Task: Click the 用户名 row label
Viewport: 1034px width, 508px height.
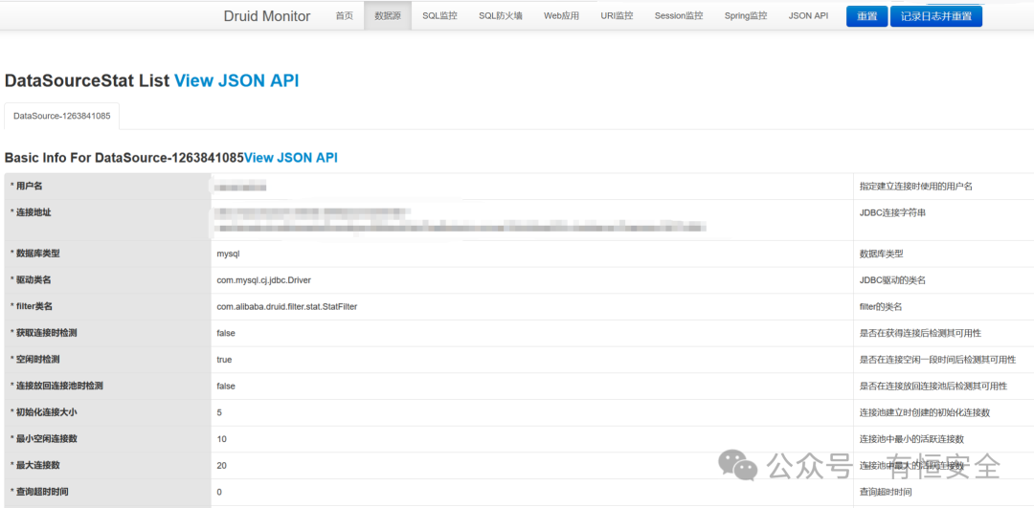Action: click(x=27, y=187)
